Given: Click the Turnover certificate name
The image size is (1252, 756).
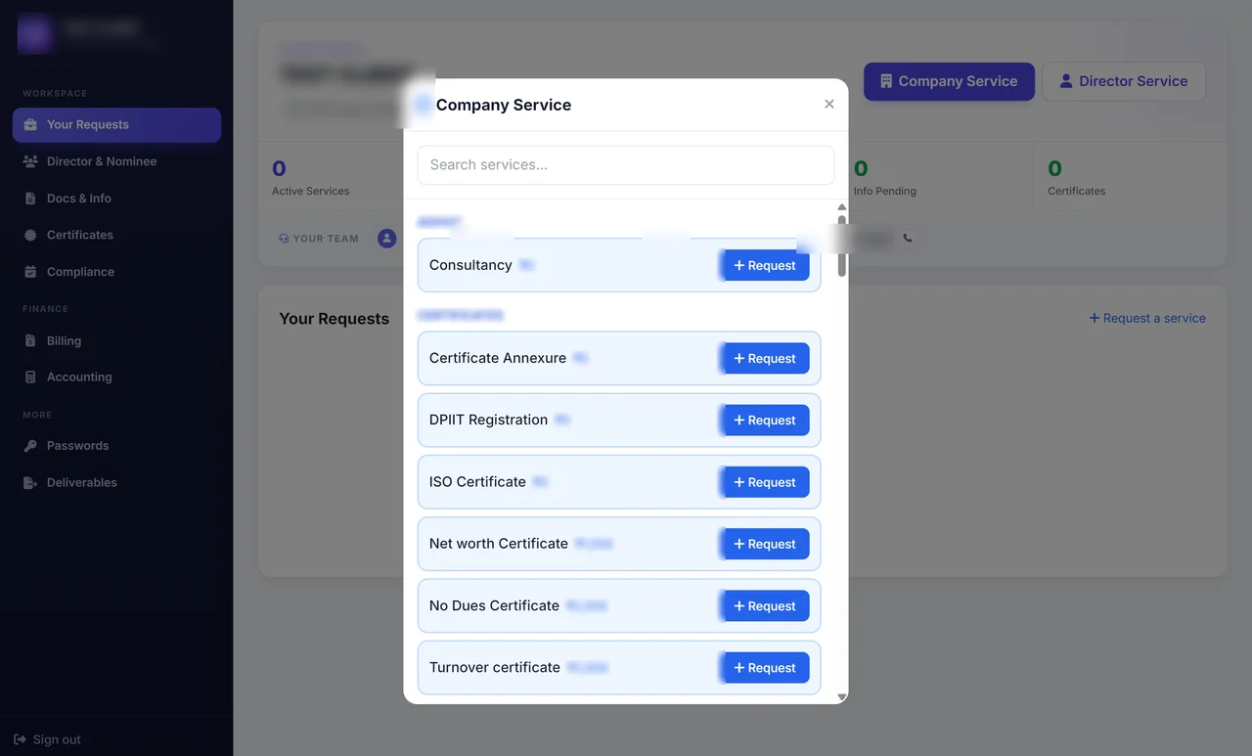Looking at the screenshot, I should [495, 668].
